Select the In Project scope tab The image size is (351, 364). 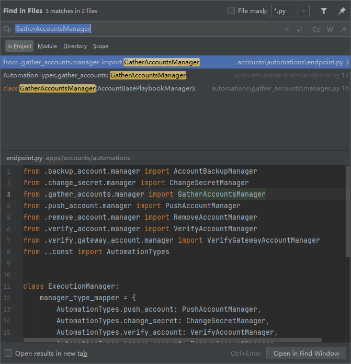pos(19,47)
